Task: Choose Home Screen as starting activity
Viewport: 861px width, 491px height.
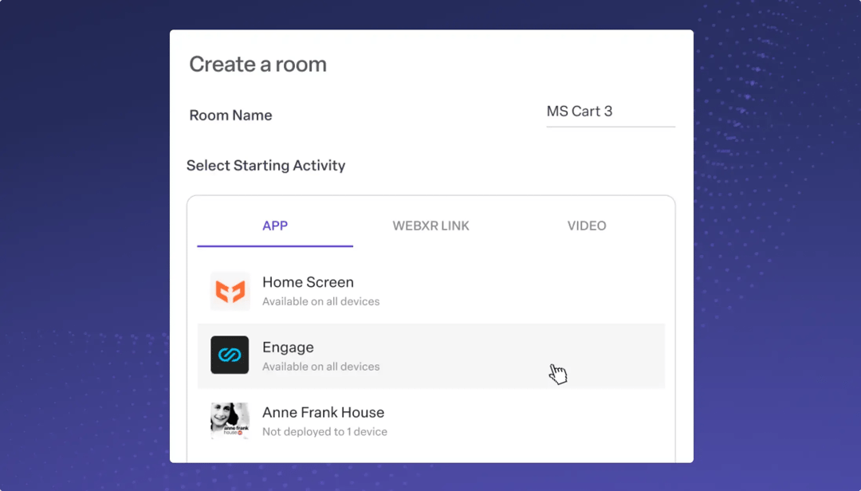Action: pos(431,290)
